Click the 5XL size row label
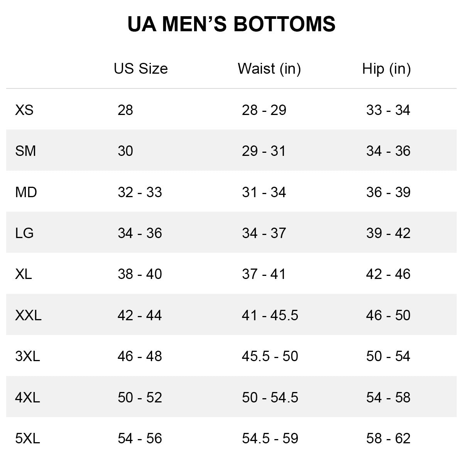The image size is (463, 463). (x=27, y=438)
